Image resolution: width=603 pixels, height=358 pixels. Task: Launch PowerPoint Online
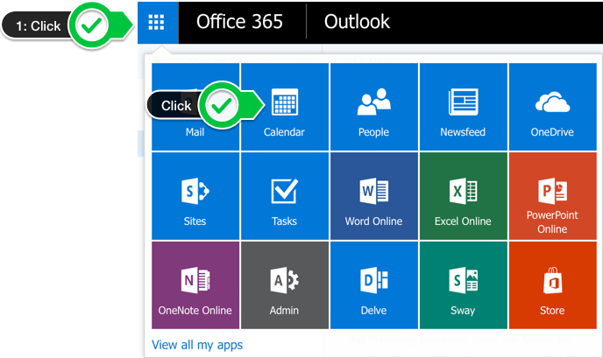click(x=553, y=196)
